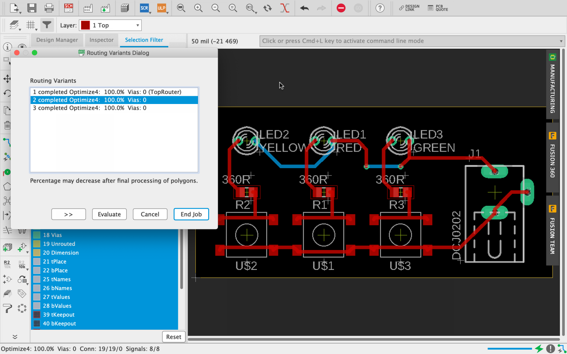Click the Evaluate button
The image size is (567, 354).
coord(109,214)
